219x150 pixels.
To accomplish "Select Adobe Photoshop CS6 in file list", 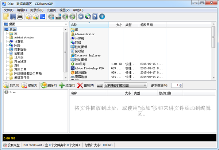I will tap(89, 68).
